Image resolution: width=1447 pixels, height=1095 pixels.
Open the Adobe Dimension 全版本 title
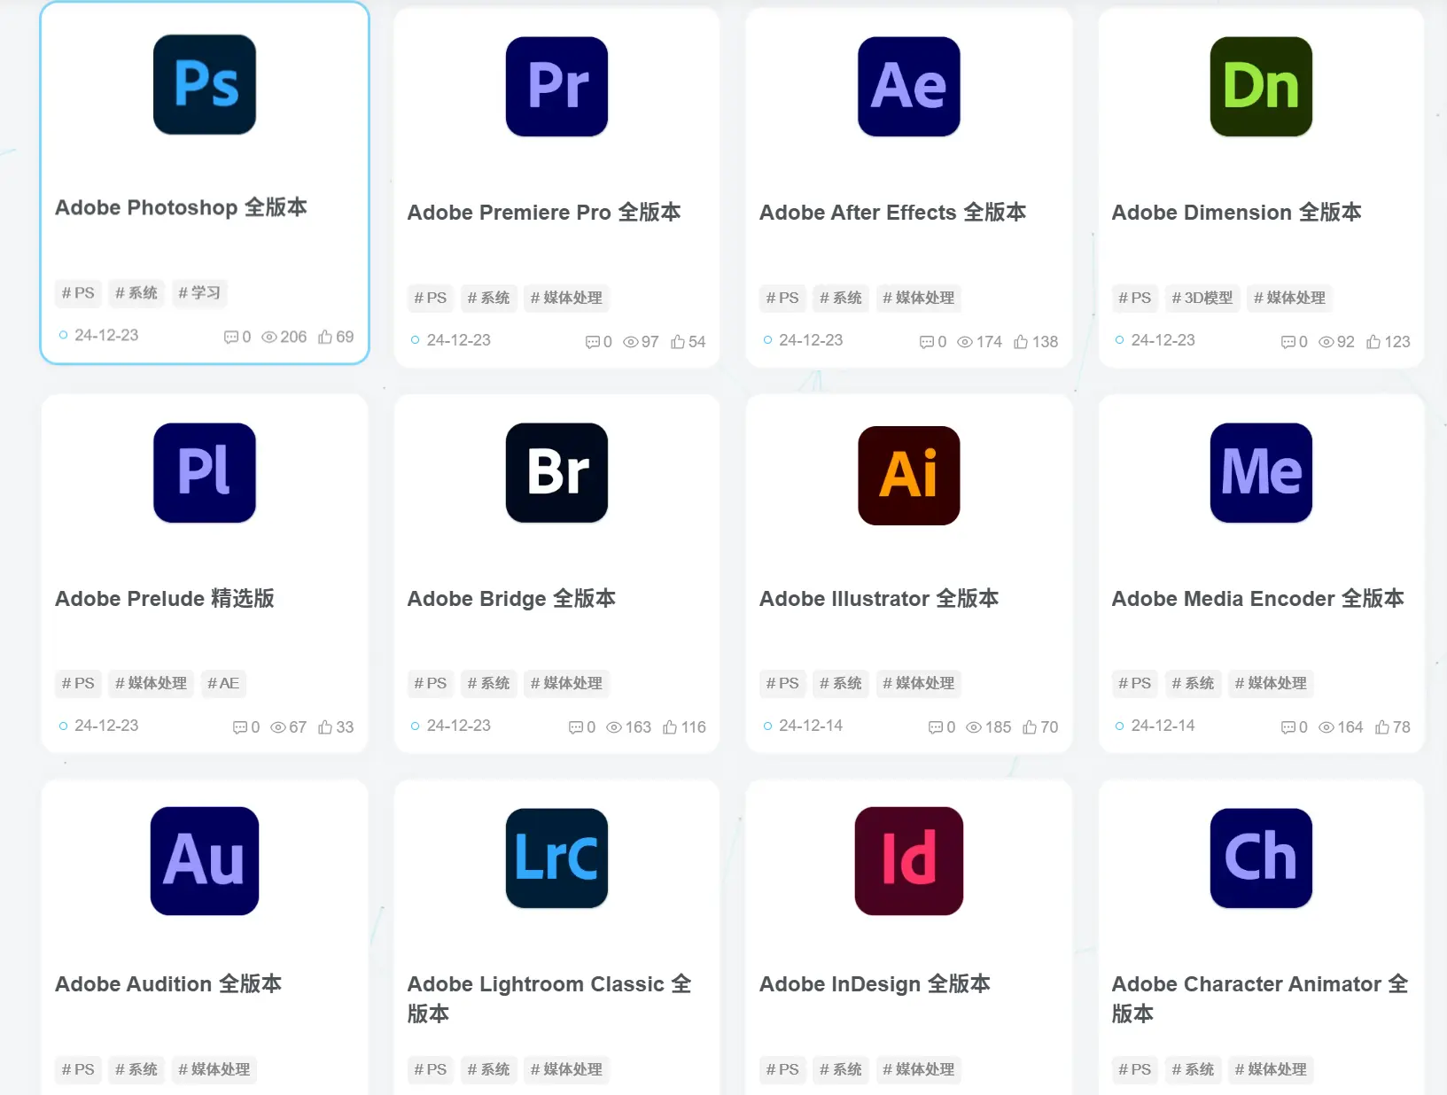point(1236,213)
